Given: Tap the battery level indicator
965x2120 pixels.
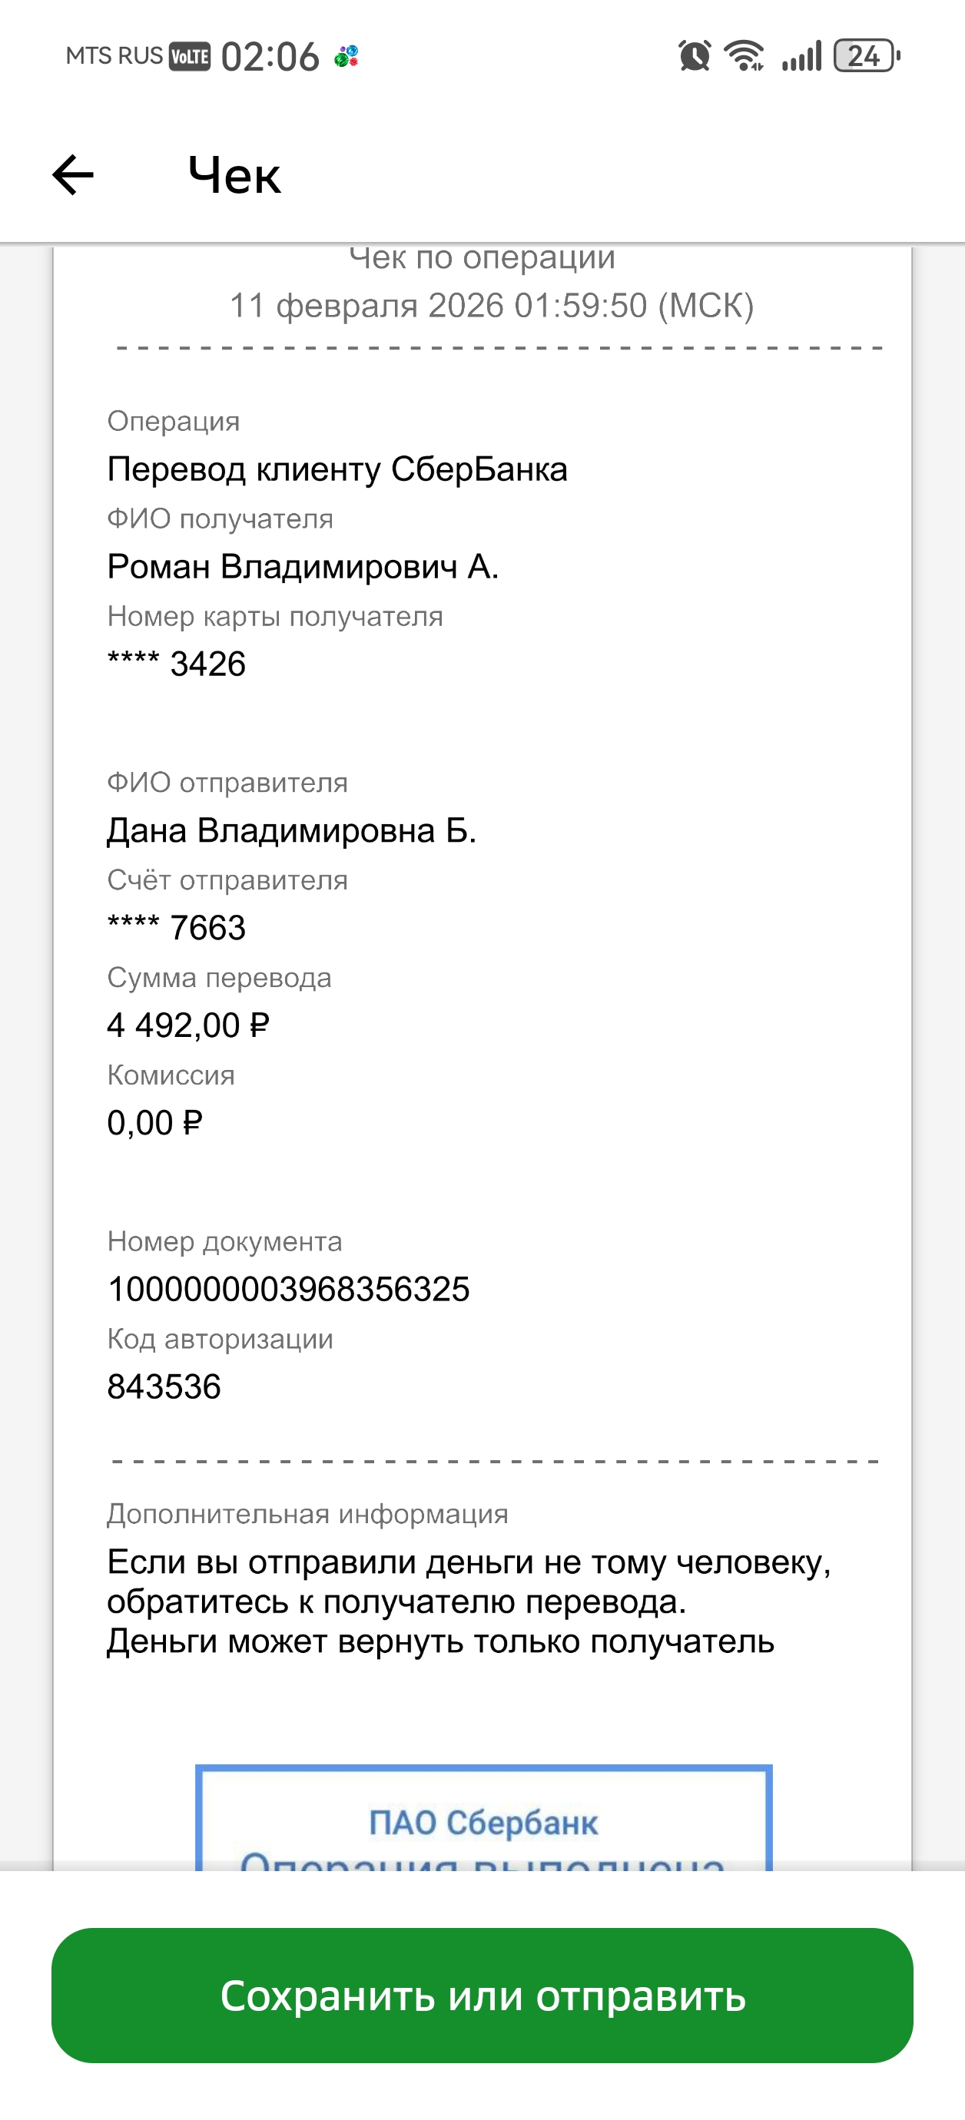Looking at the screenshot, I should (866, 56).
